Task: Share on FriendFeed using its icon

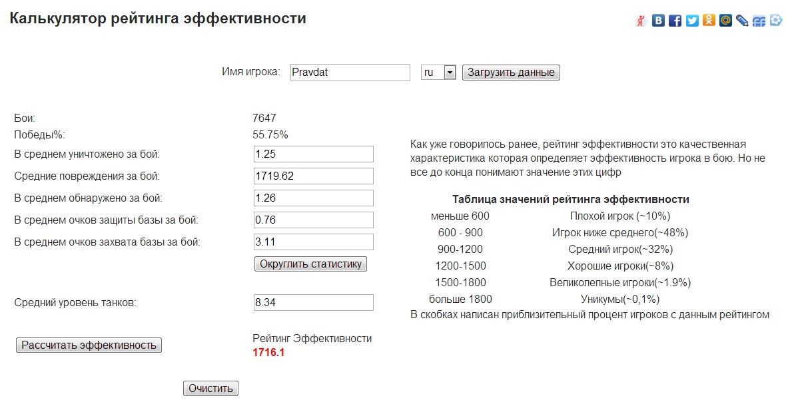Action: point(759,21)
